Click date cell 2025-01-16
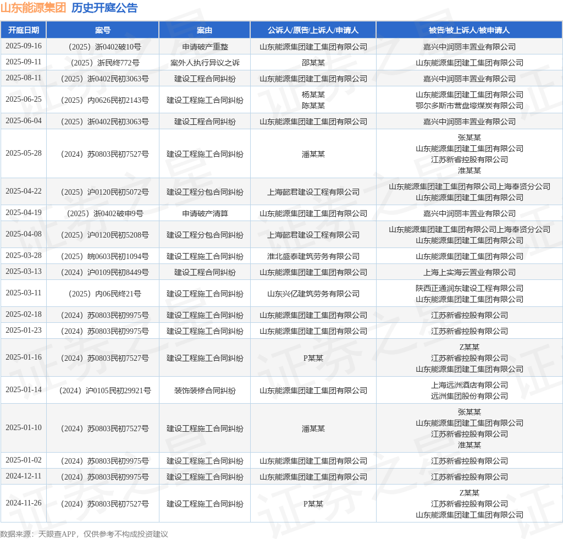 click(23, 358)
